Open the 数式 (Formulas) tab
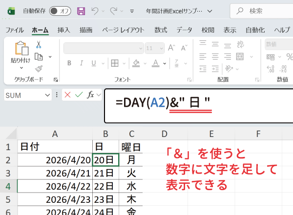 pyautogui.click(x=161, y=30)
